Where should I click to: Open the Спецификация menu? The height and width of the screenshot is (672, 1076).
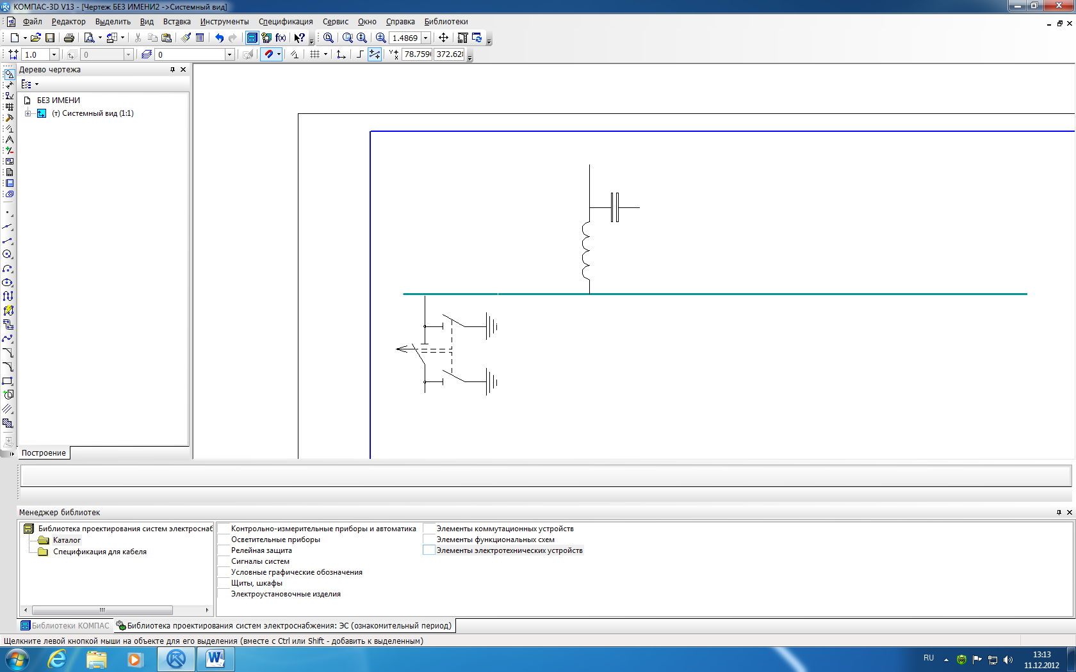pyautogui.click(x=286, y=22)
